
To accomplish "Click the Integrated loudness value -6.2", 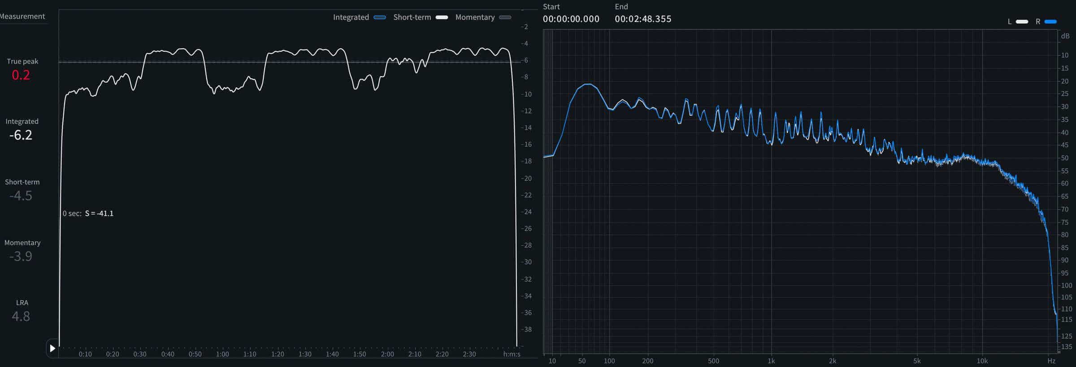I will pyautogui.click(x=21, y=135).
